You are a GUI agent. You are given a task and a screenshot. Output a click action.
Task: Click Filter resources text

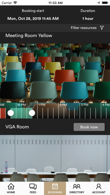click(84, 28)
